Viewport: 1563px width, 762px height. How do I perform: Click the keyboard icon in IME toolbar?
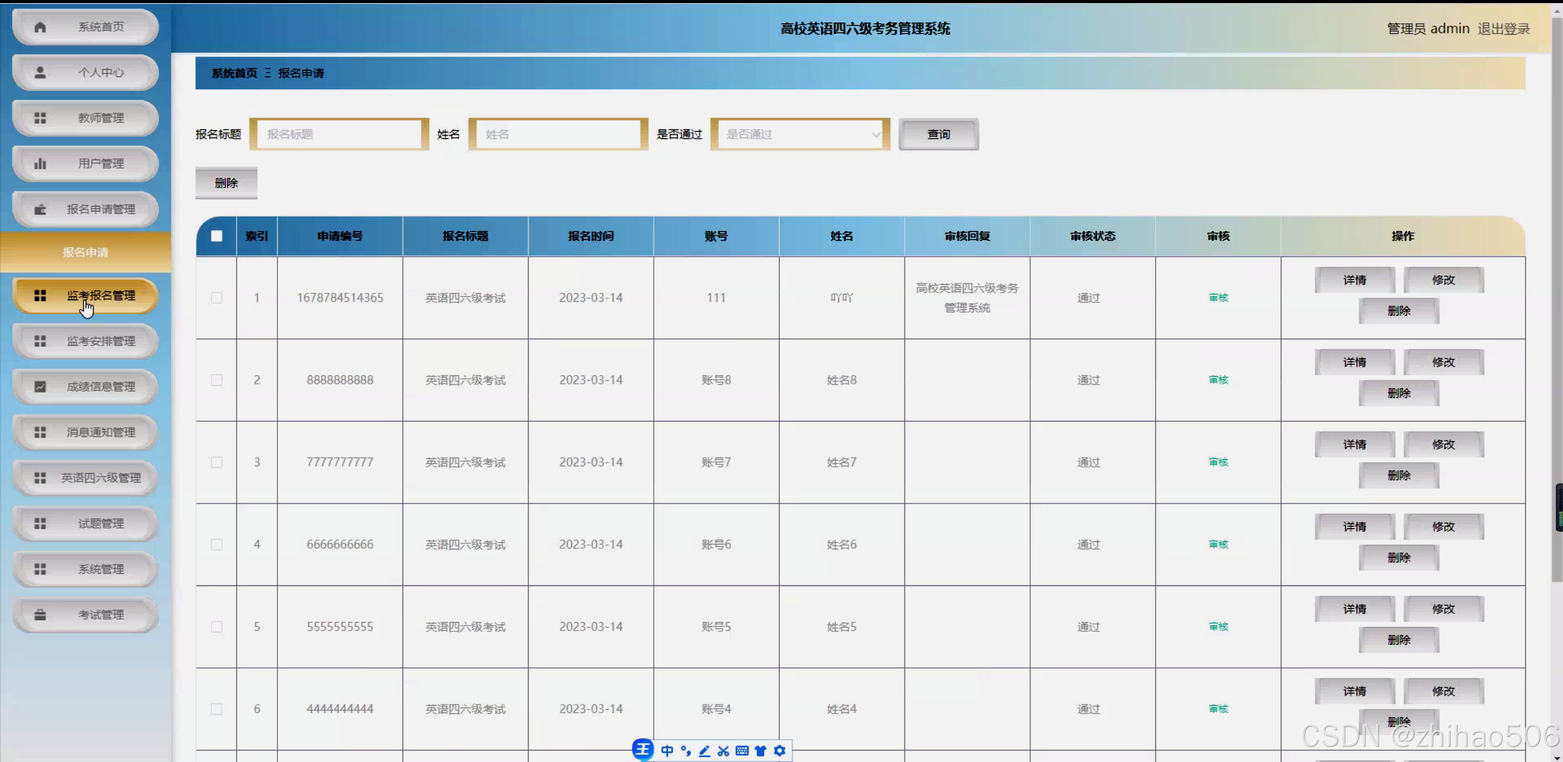coord(742,751)
